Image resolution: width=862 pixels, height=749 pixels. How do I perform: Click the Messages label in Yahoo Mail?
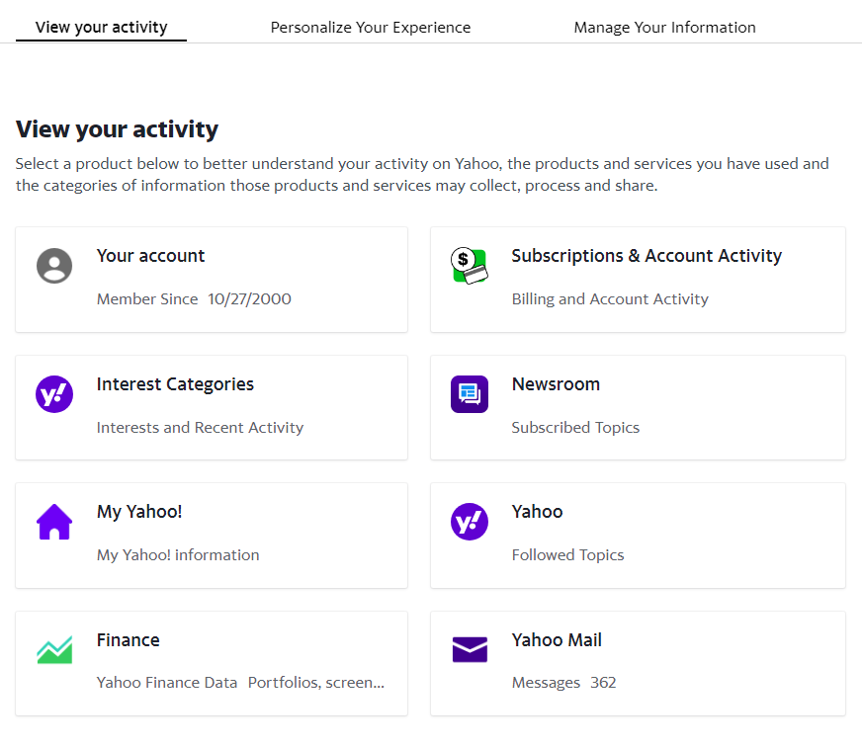tap(546, 683)
